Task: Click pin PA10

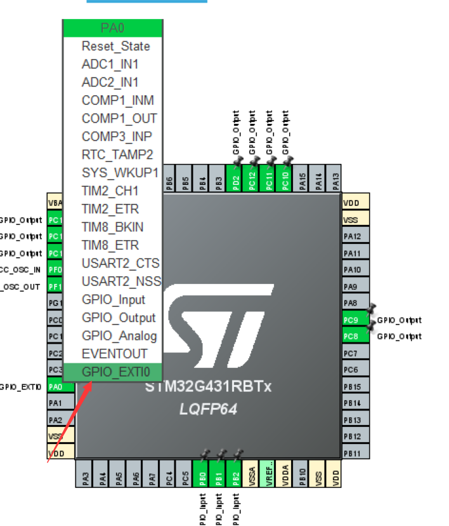Action: pos(356,268)
